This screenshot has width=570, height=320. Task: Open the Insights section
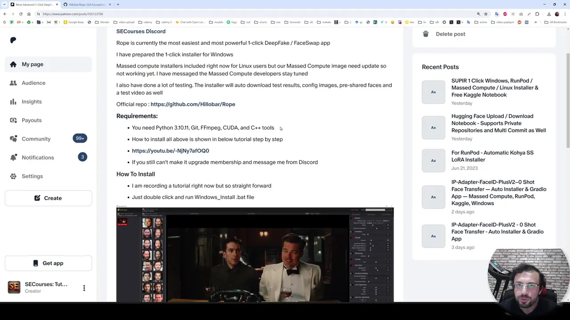tap(48, 101)
